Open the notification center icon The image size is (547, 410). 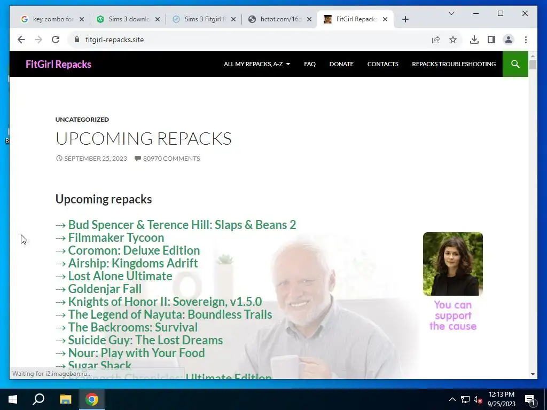tap(530, 399)
